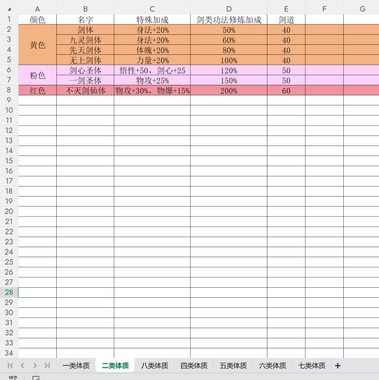Select row 1 header
This screenshot has height=380, width=379.
[x=9, y=19]
